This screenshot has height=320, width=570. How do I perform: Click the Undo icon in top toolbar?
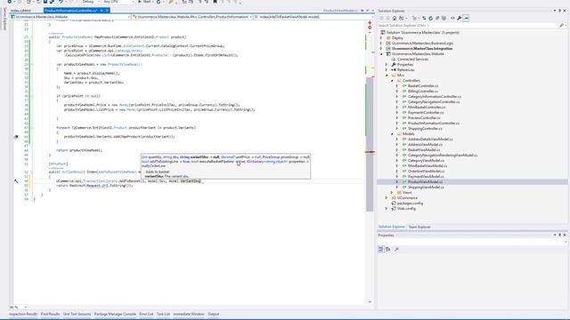click(x=61, y=2)
